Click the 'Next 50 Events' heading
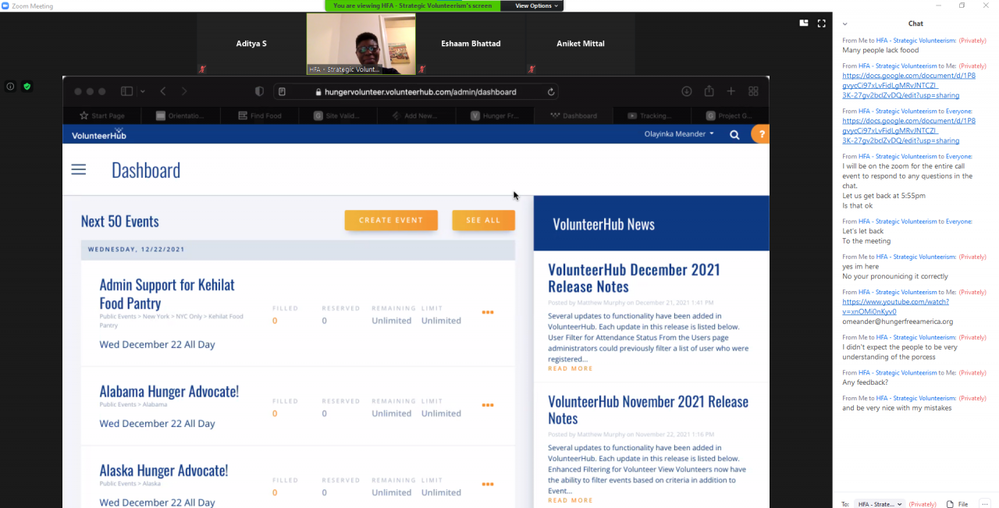 [119, 222]
